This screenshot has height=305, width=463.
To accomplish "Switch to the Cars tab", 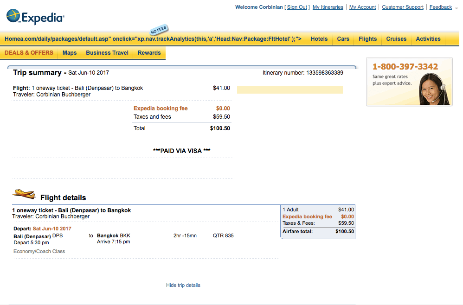I will (x=343, y=39).
